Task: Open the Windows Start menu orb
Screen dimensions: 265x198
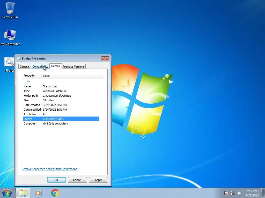Action: 7,193
